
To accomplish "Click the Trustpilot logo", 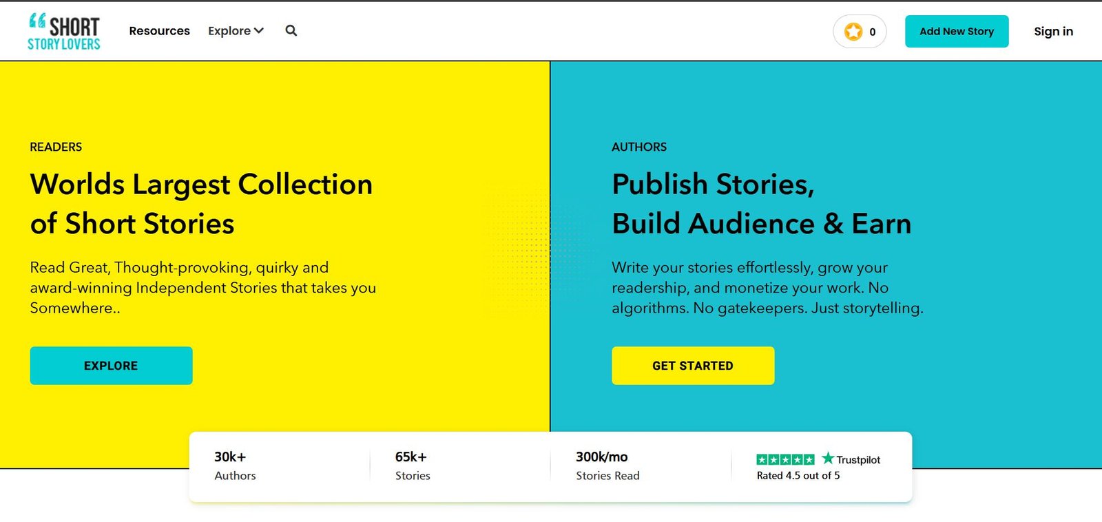I will click(x=851, y=459).
